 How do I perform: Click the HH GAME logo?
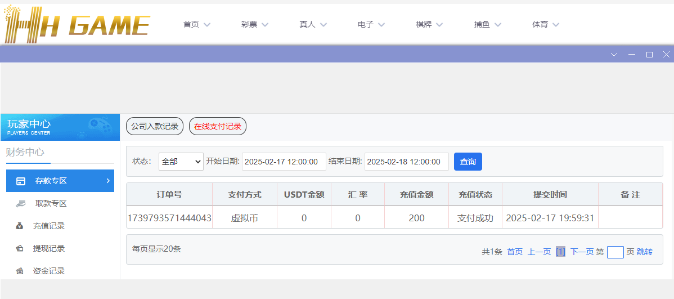[x=77, y=25]
